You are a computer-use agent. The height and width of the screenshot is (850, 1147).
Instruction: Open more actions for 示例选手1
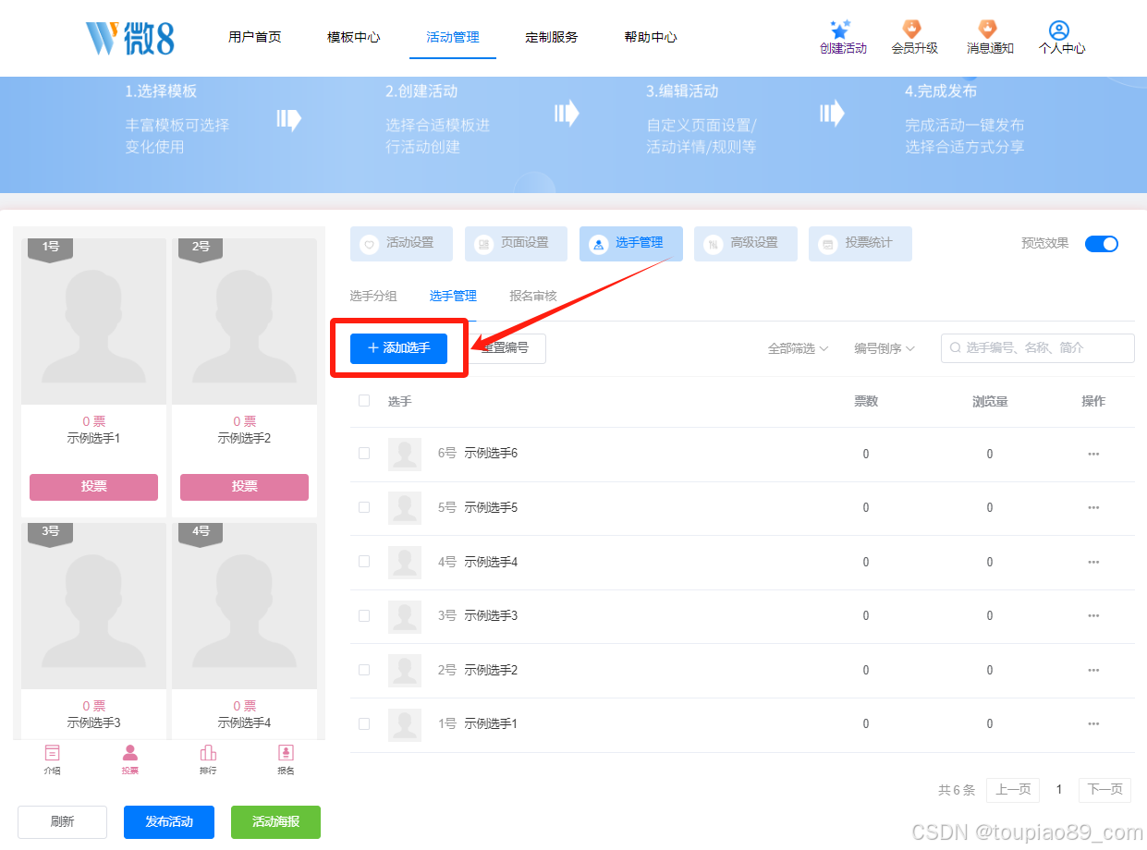coord(1093,723)
